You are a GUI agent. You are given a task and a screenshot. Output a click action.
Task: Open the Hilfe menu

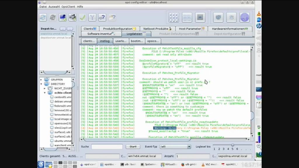point(80,7)
